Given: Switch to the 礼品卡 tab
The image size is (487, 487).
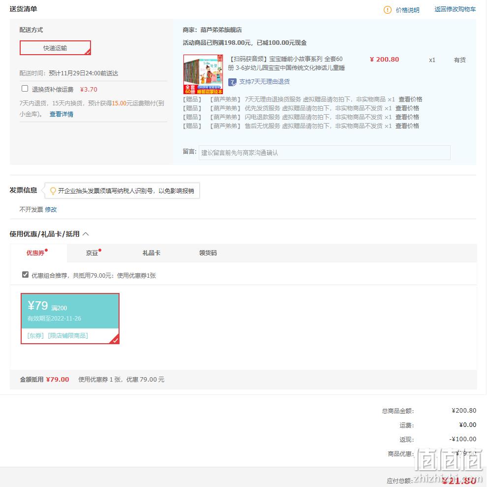Looking at the screenshot, I should pos(151,253).
